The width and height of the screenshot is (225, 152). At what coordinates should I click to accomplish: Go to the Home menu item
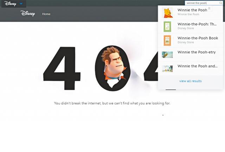pyautogui.click(x=46, y=14)
